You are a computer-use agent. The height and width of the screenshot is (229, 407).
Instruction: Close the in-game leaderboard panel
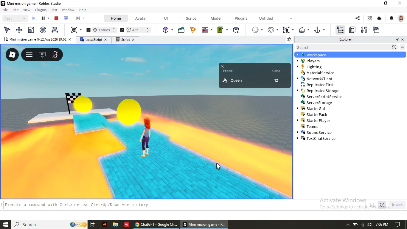[x=222, y=66]
